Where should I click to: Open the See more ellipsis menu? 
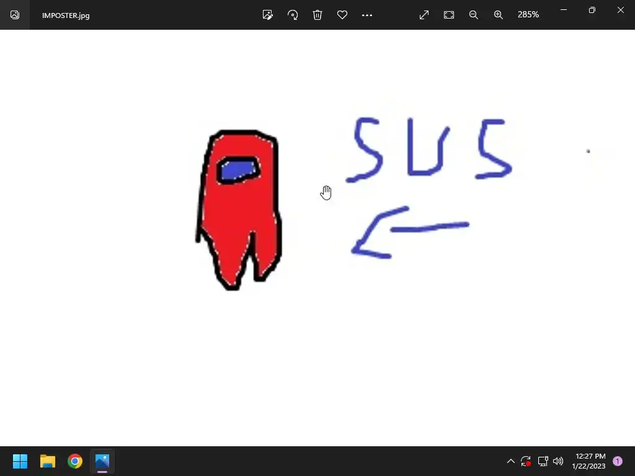pyautogui.click(x=367, y=15)
